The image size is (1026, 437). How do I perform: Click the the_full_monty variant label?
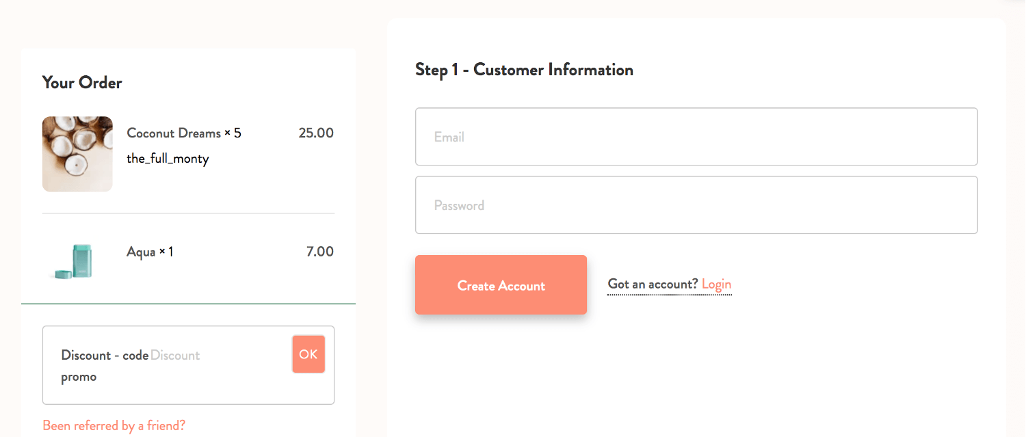click(168, 159)
